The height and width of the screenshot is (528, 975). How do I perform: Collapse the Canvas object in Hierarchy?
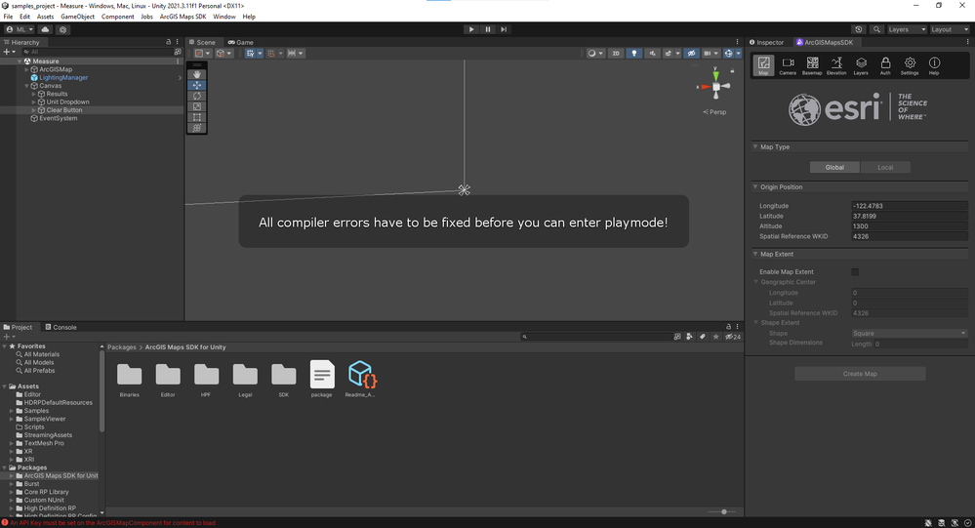pos(26,86)
